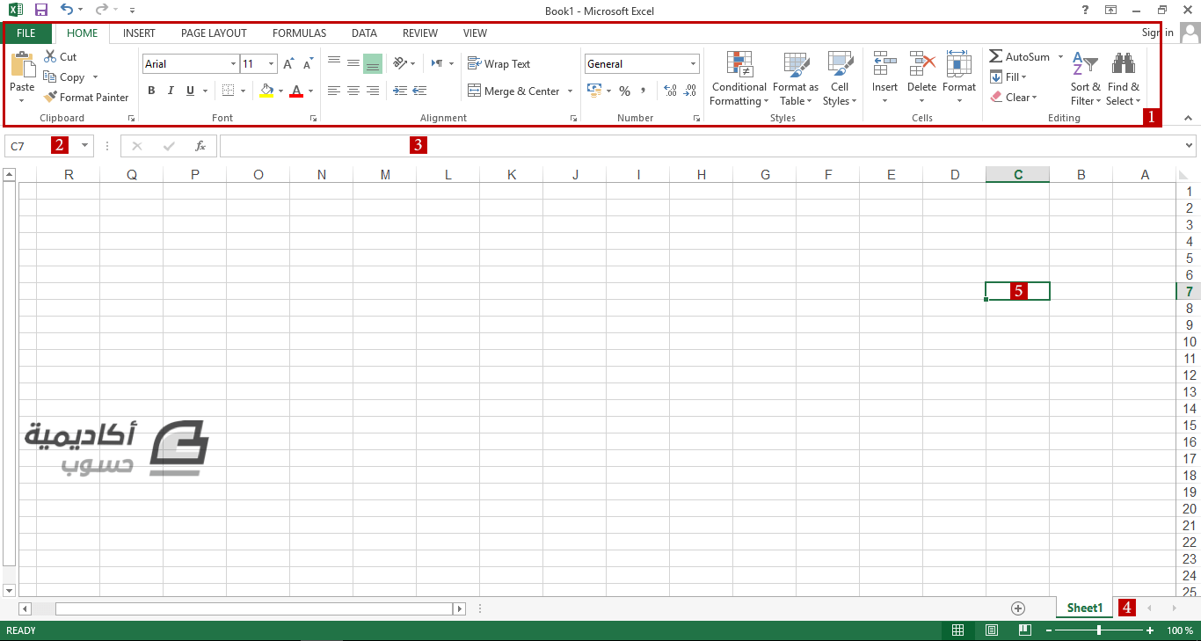Open the font name dropdown showing Arial
Screen dimensions: 1201x641
233,64
